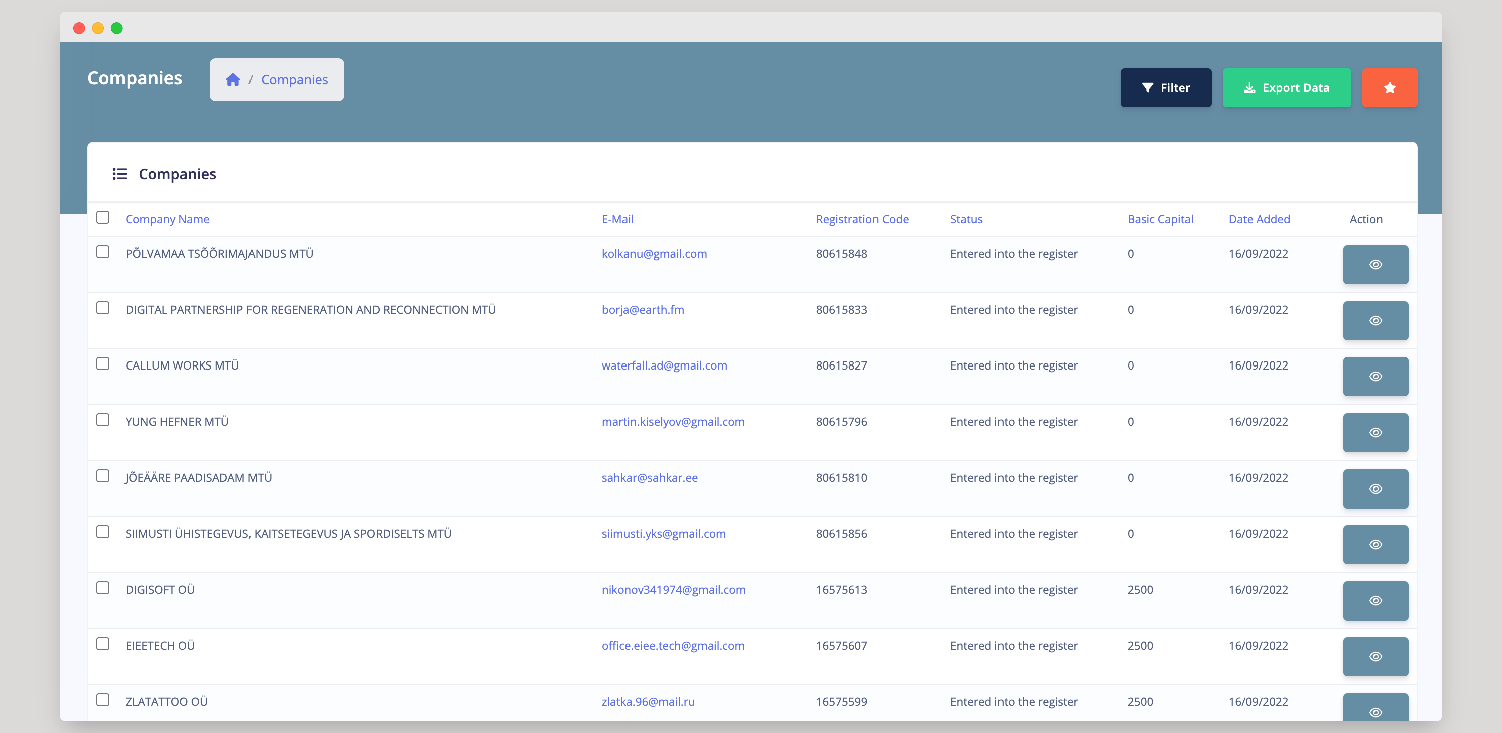1502x733 pixels.
Task: Open nikonov341974@gmail.com email link
Action: [674, 589]
